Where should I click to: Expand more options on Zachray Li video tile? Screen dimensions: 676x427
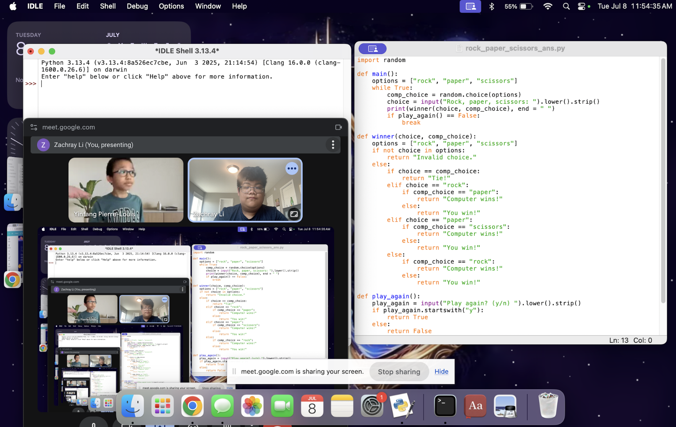point(292,168)
